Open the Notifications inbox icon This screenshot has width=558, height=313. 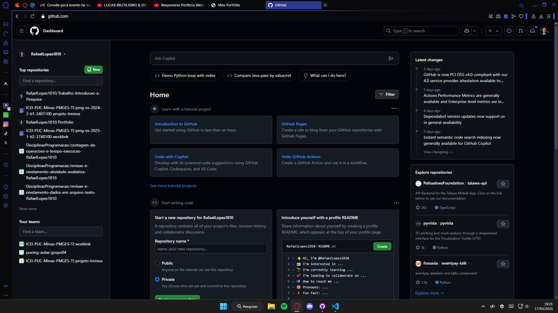532,31
